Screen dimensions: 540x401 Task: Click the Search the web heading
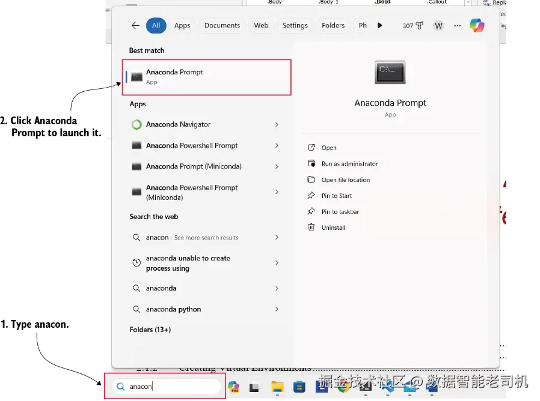click(x=153, y=217)
